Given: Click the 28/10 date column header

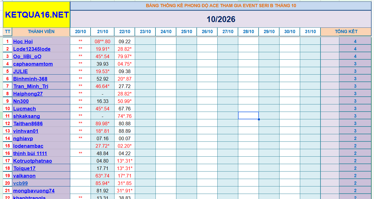Looking at the screenshot, I should tap(248, 32).
